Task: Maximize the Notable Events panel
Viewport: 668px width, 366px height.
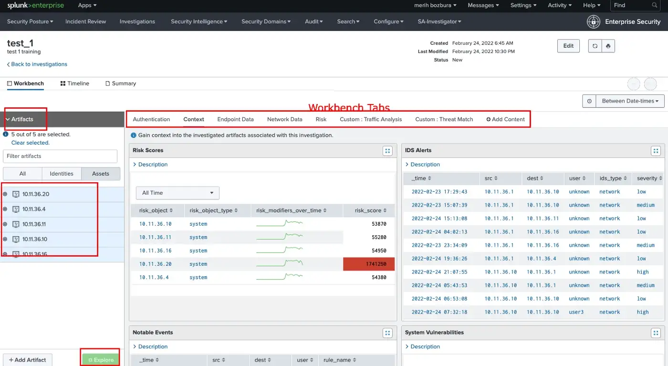Action: (x=387, y=333)
